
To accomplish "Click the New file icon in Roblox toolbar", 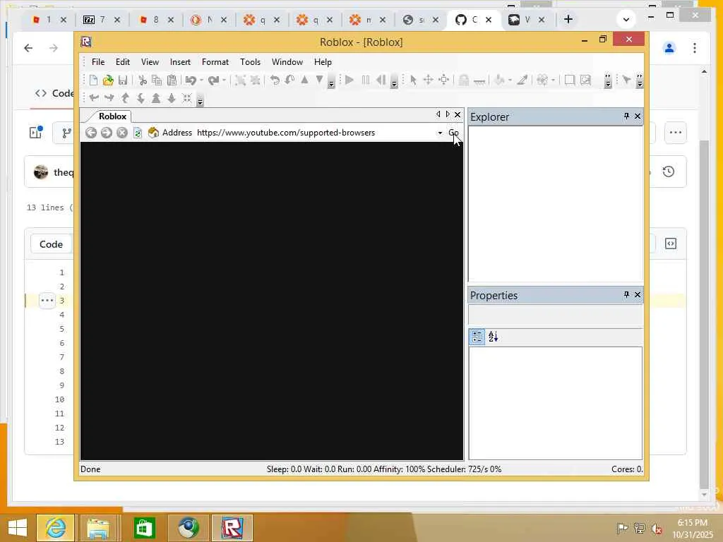I will 93,80.
